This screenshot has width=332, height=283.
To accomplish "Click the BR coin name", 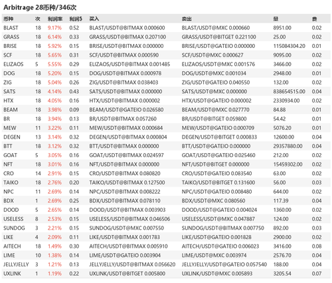I will pos(7,119).
